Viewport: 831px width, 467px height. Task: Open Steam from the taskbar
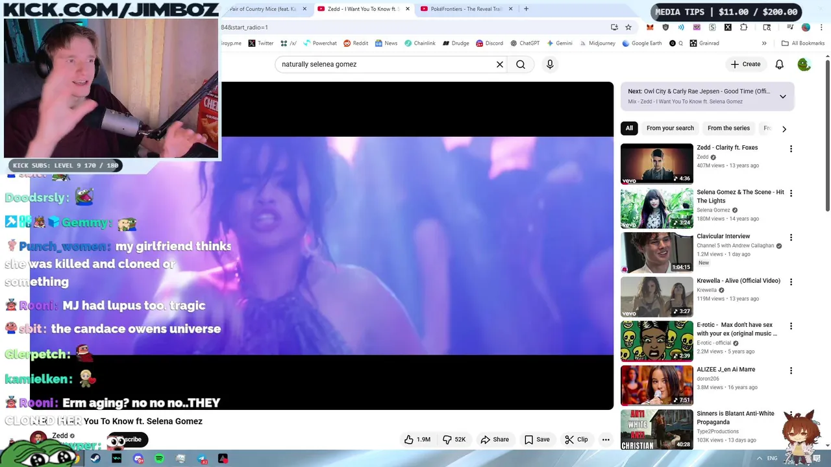(x=95, y=459)
